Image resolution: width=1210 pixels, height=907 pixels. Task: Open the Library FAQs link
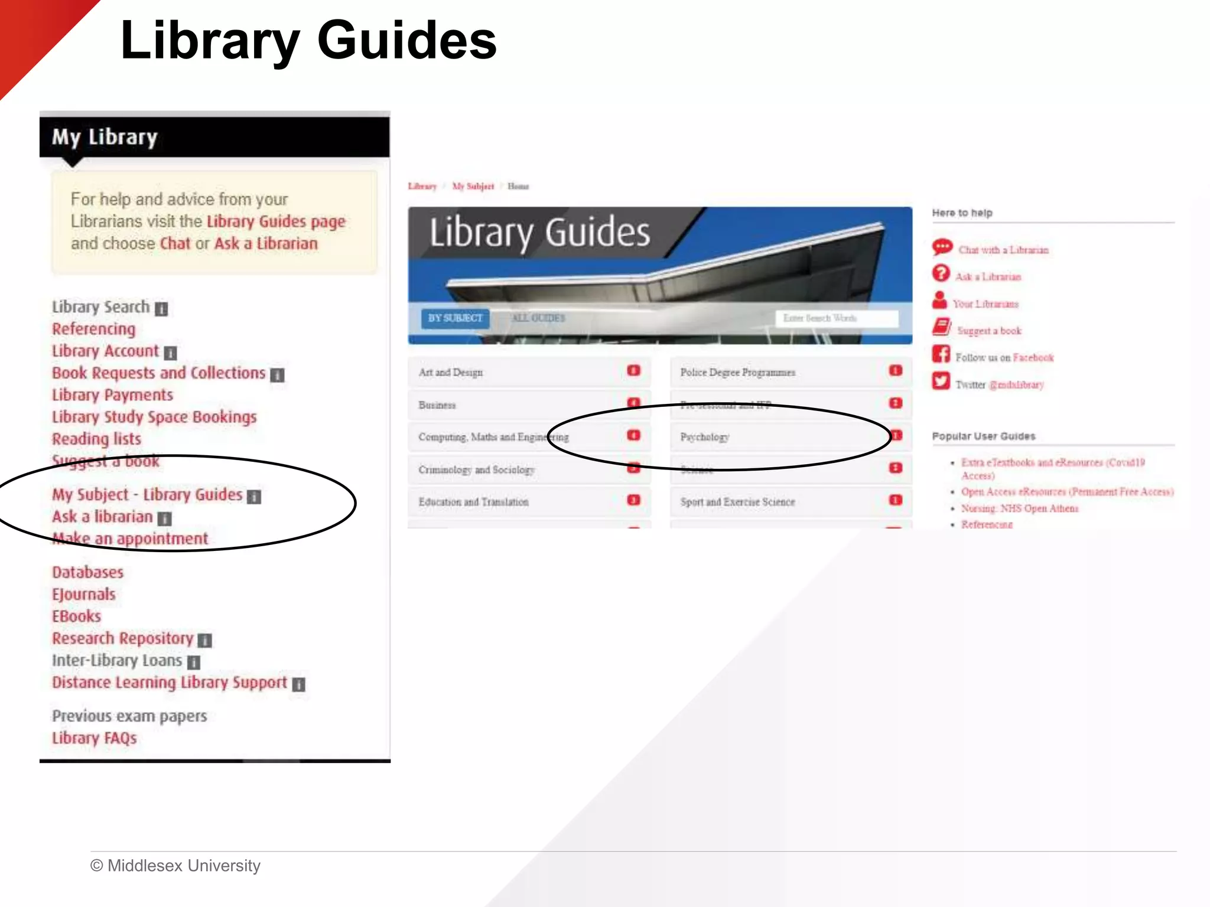(x=94, y=738)
